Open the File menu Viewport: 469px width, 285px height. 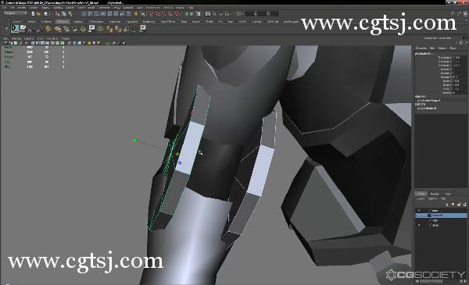(x=4, y=8)
